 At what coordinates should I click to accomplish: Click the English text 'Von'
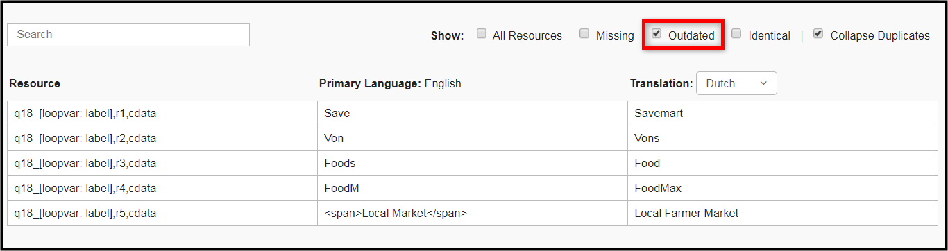click(x=334, y=138)
